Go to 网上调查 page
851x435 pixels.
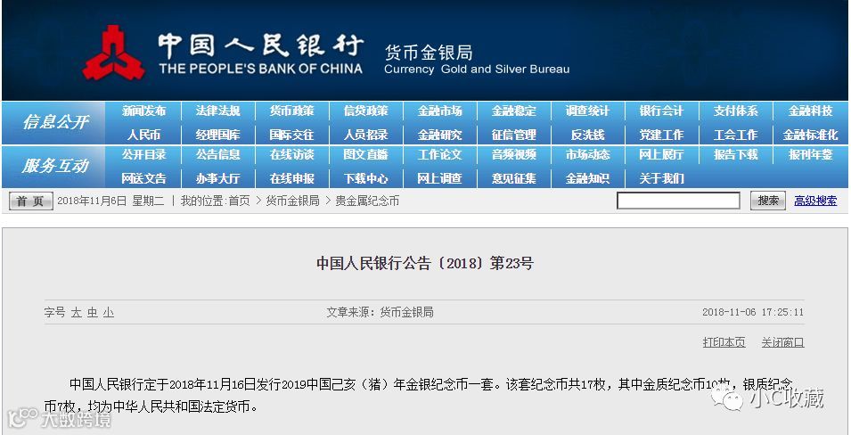coord(439,178)
